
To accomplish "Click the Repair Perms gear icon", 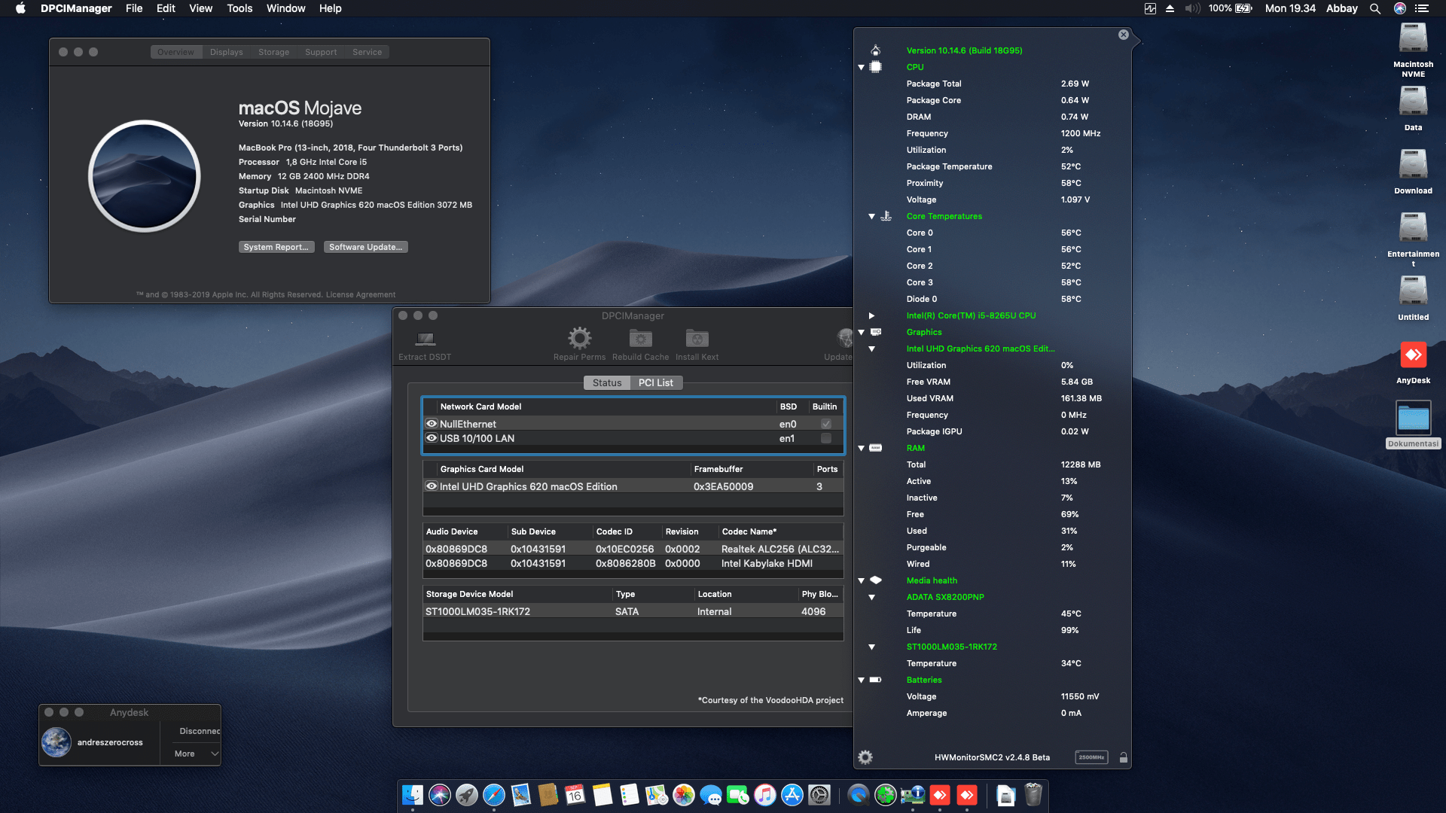I will click(x=579, y=340).
